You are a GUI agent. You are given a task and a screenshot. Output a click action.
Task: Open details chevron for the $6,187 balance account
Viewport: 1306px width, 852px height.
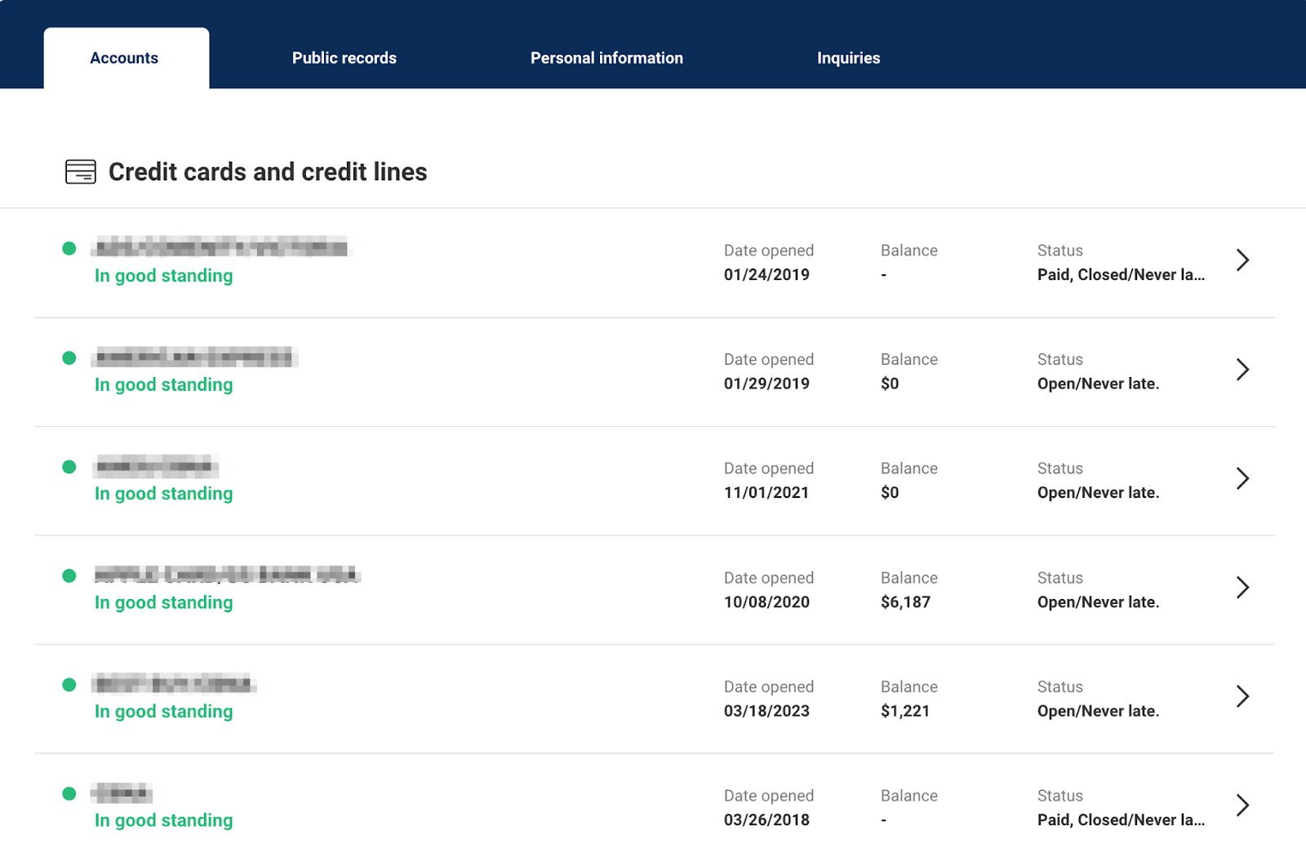click(1242, 588)
